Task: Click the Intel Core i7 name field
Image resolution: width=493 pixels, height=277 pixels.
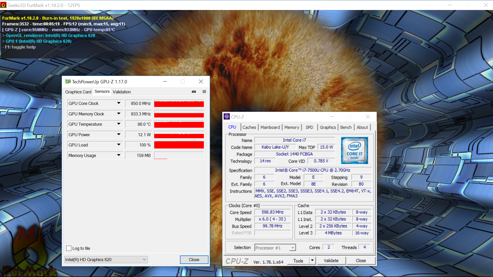Action: click(x=295, y=140)
